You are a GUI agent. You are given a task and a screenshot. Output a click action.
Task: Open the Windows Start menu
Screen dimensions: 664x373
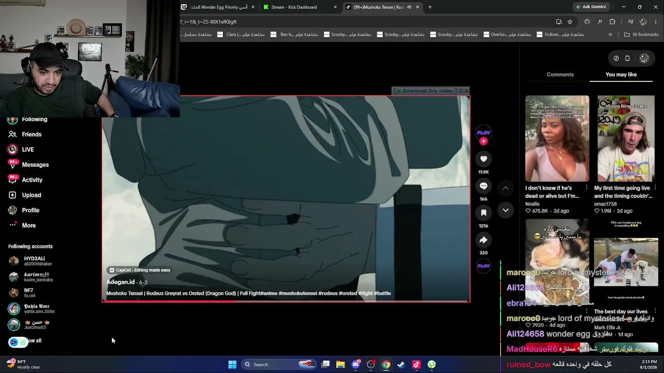[x=232, y=365]
